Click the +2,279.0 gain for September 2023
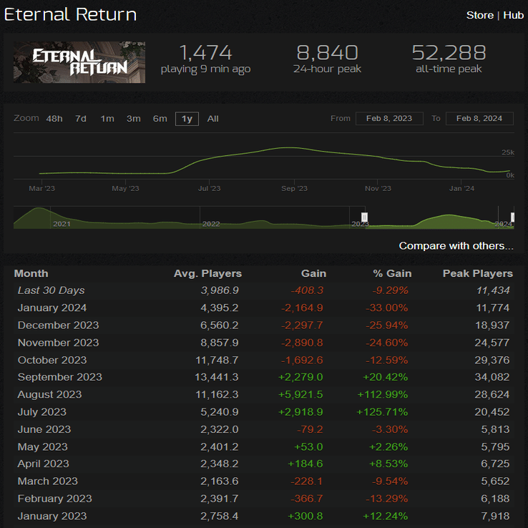Image resolution: width=528 pixels, height=528 pixels. (x=300, y=377)
